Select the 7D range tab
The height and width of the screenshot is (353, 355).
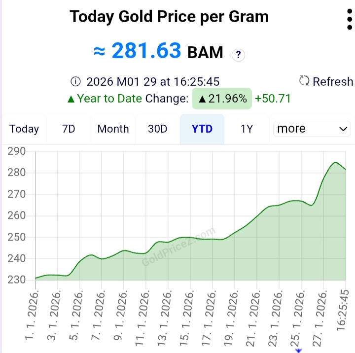69,129
